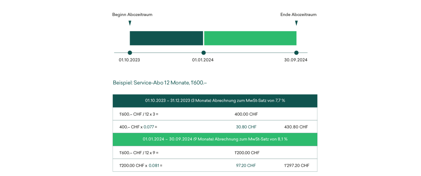Click the 30.80 CHF tax amount
The width and height of the screenshot is (421, 176).
pyautogui.click(x=246, y=127)
